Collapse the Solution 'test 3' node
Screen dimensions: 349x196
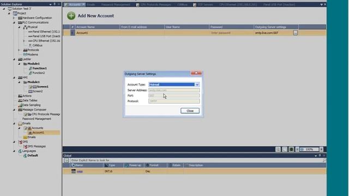click(4, 9)
